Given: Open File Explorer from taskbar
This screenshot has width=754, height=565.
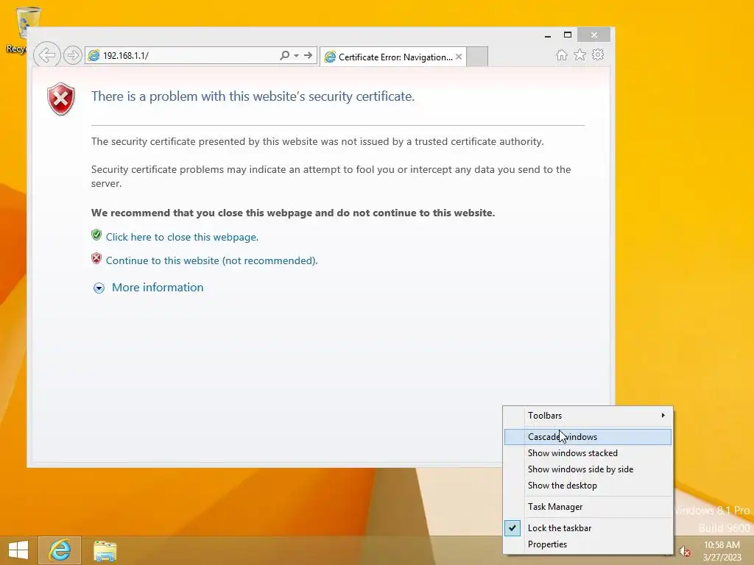Looking at the screenshot, I should coord(105,550).
